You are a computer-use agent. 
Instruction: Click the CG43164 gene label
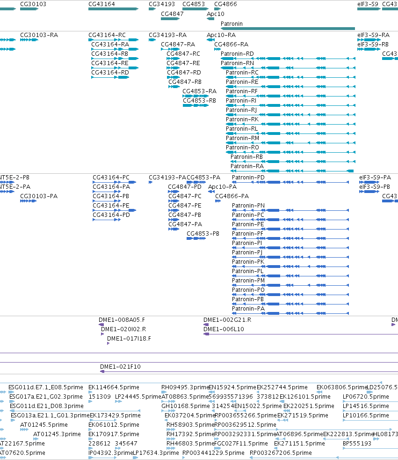tap(101, 4)
